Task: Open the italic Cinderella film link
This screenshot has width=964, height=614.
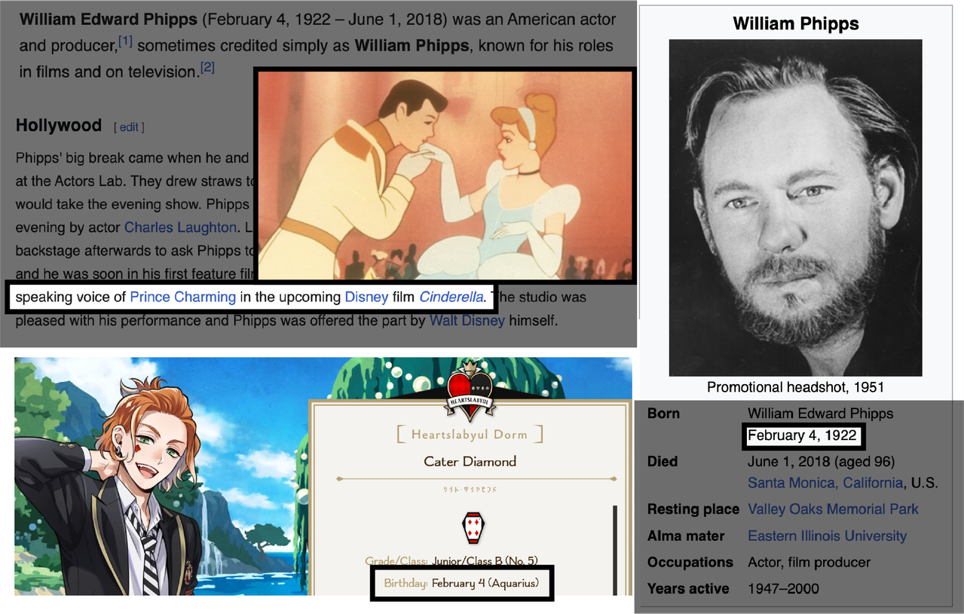Action: [451, 297]
